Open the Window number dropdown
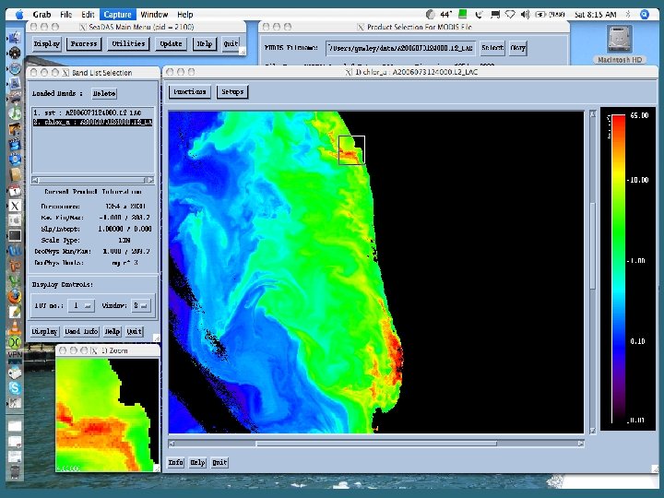 pos(141,305)
